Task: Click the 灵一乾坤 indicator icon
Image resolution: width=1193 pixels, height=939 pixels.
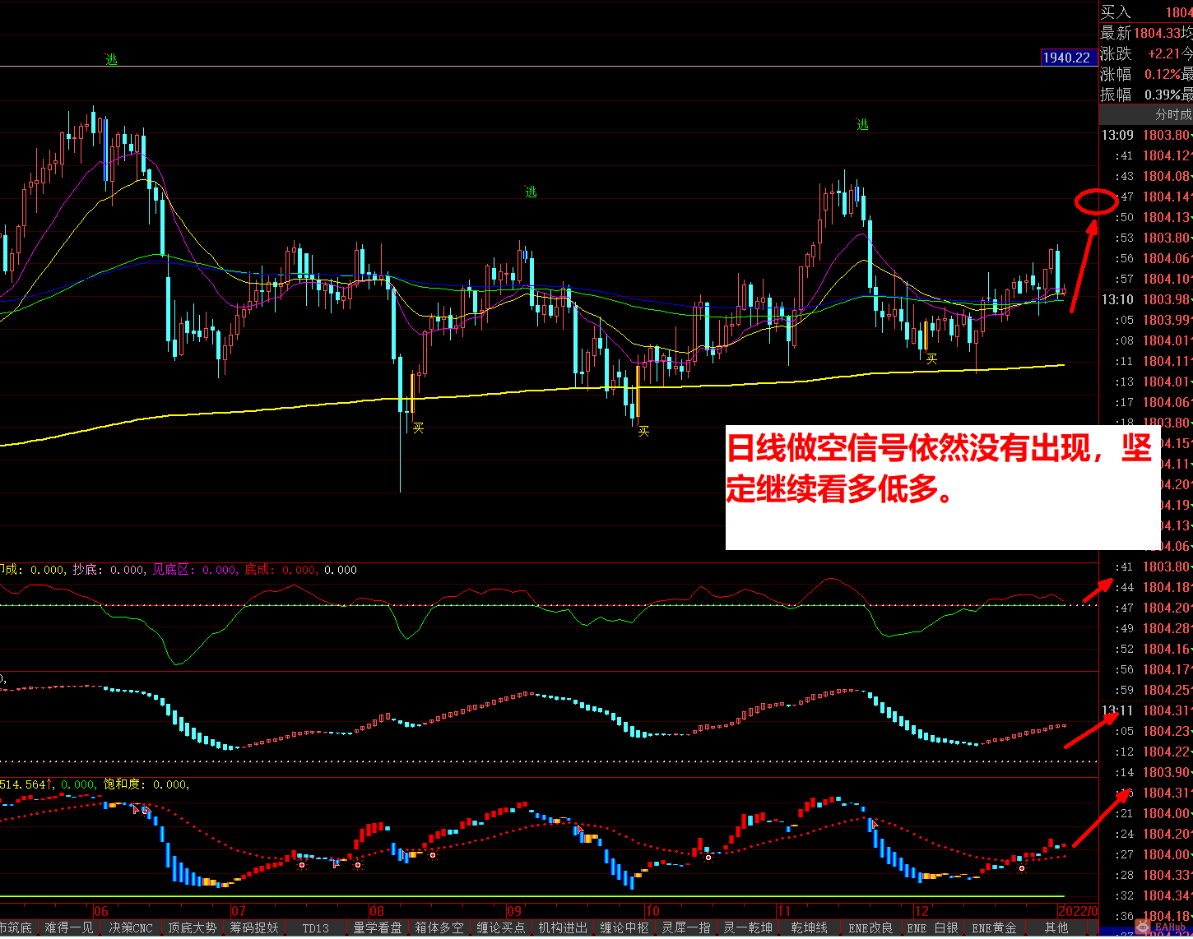Action: click(748, 927)
